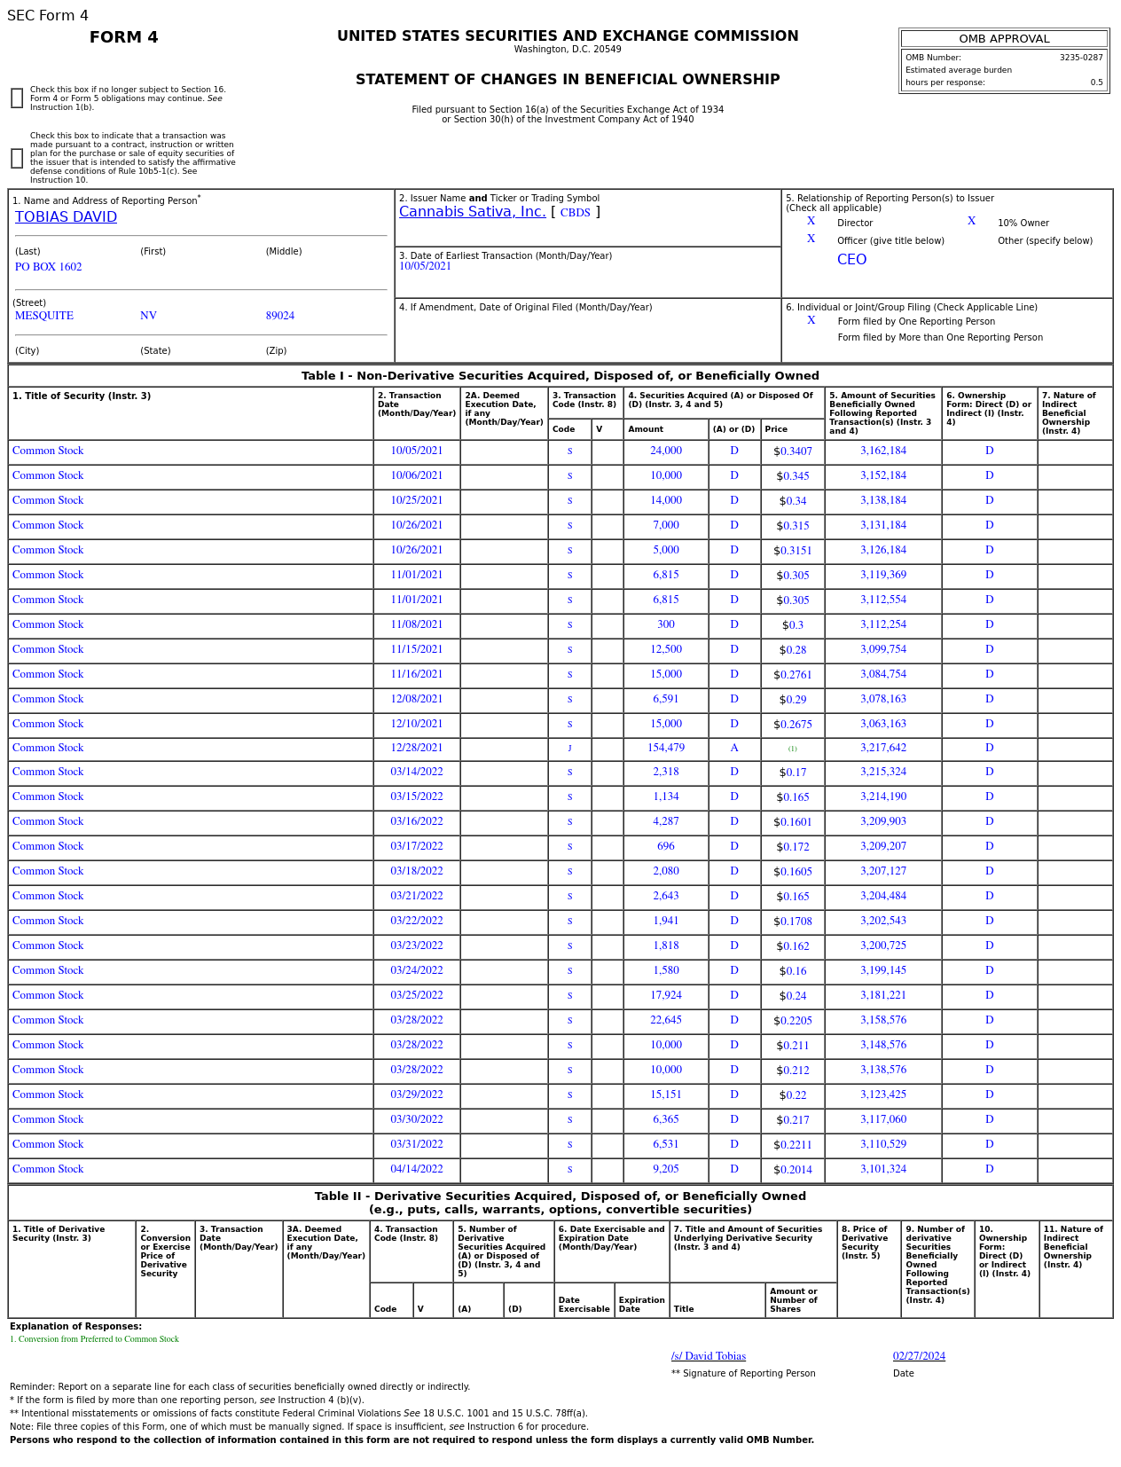The image size is (1121, 1467).
Task: Check the no longer subject to Section 16 box
Action: tap(17, 98)
